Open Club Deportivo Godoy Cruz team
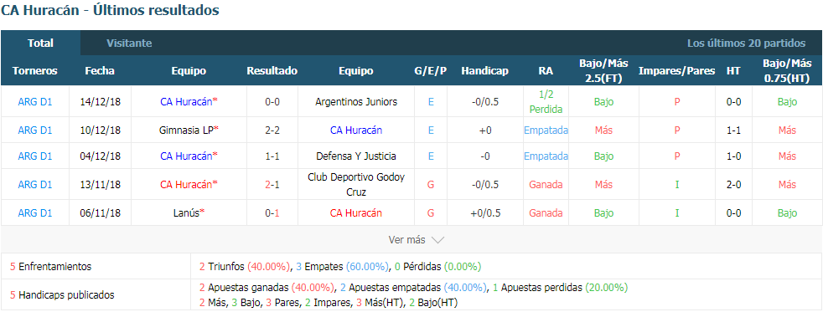 [x=356, y=184]
